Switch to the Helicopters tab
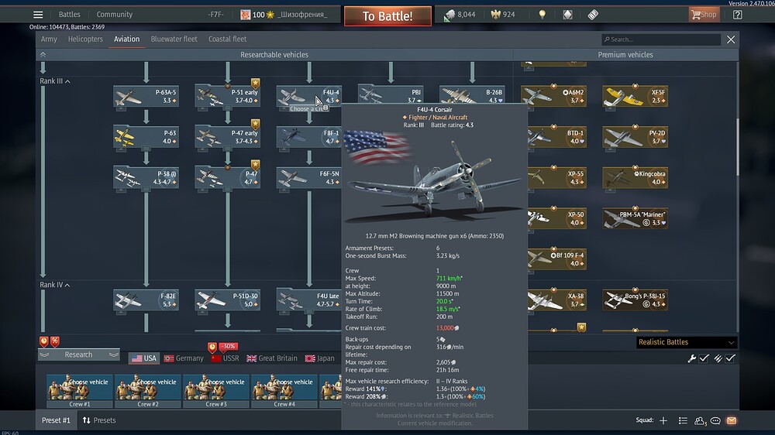775x435 pixels. [x=85, y=39]
